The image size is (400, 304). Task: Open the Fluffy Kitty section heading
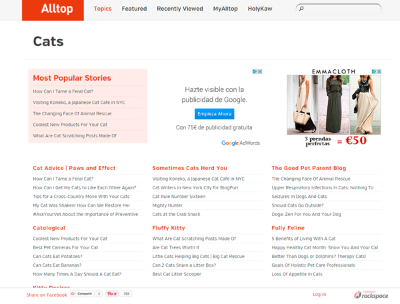pos(169,228)
